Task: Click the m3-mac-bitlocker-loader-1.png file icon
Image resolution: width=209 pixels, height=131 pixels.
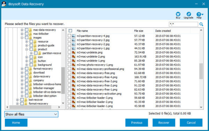Action: pyautogui.click(x=74, y=106)
